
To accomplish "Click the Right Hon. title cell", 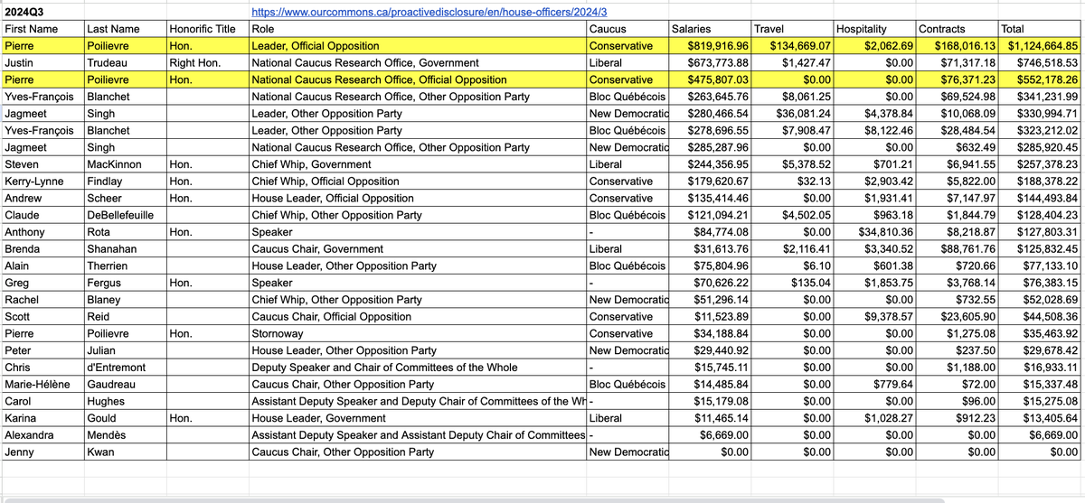I will pyautogui.click(x=207, y=63).
